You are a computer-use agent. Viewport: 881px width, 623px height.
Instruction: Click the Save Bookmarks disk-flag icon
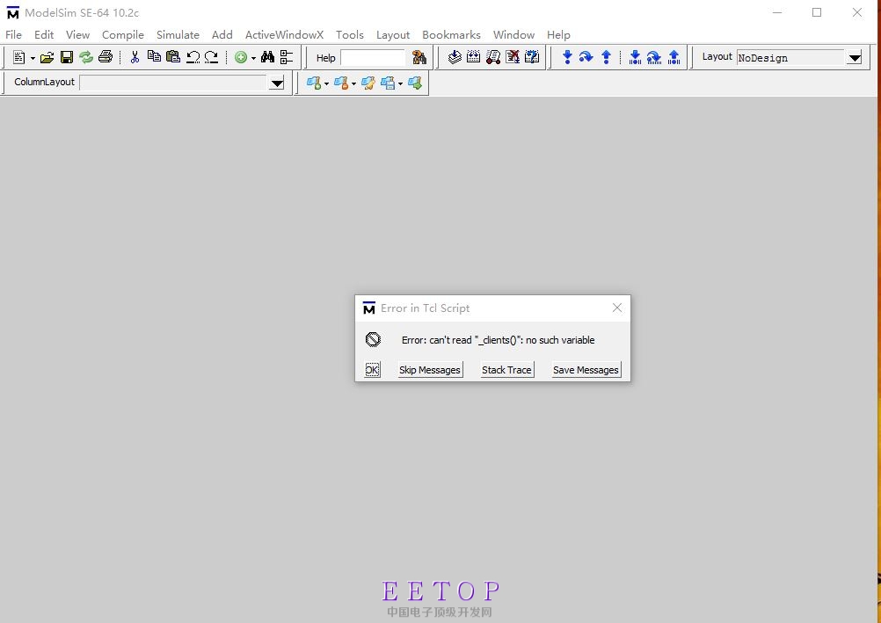click(x=388, y=83)
